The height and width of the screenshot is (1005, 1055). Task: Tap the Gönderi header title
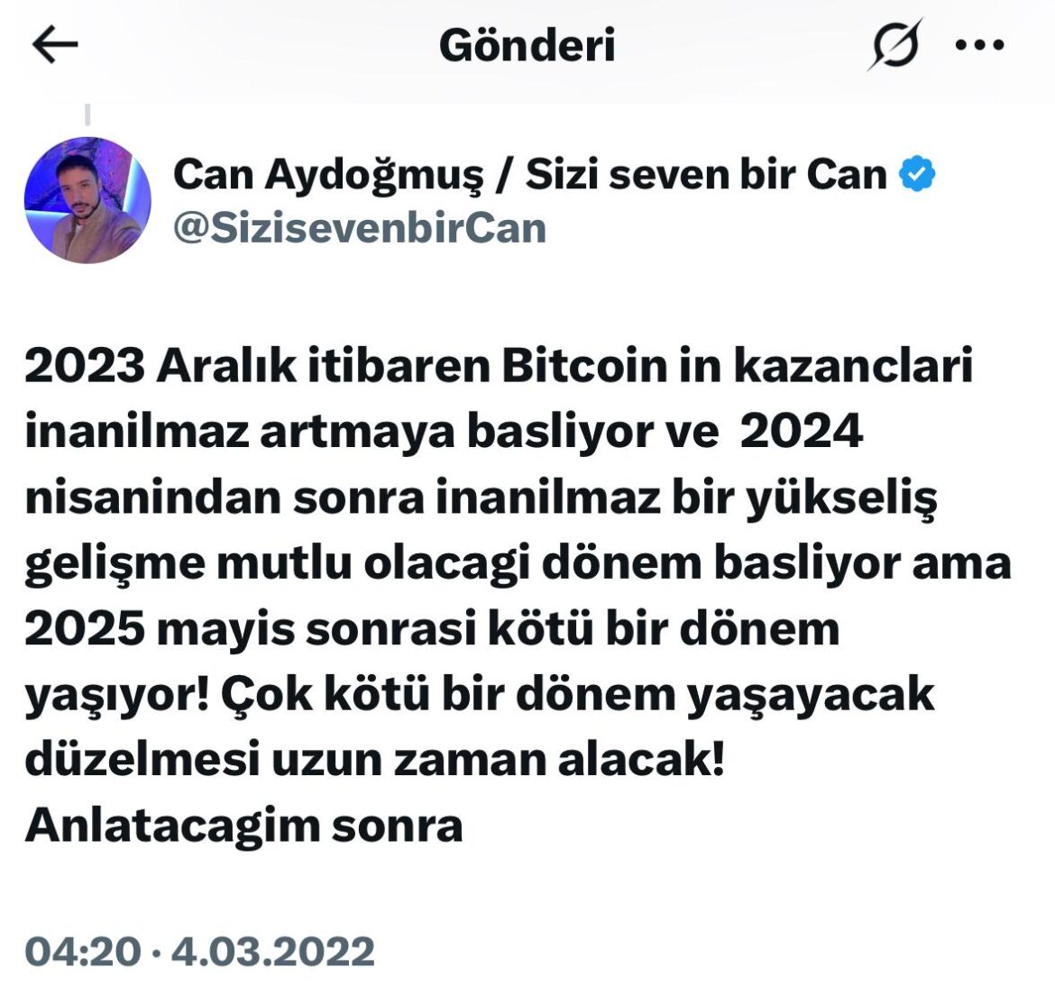click(x=527, y=45)
